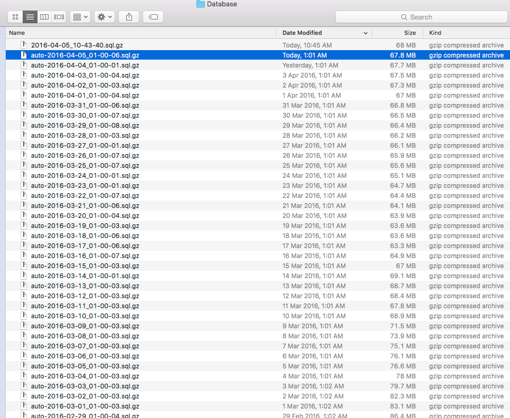Click icon of auto-2016-03-30_01-00-07.sql.gz
The height and width of the screenshot is (418, 510).
24,116
